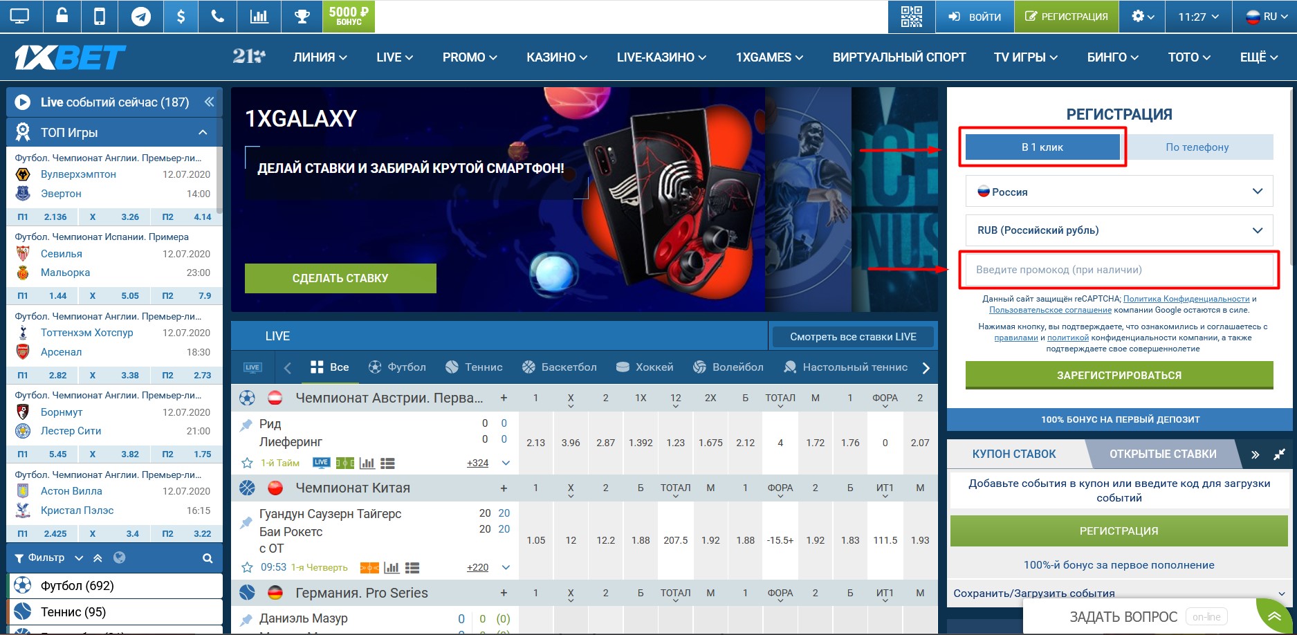Screen dimensions: 1297x635
Task: Open the ЛИНИЯ menu
Action: [320, 57]
